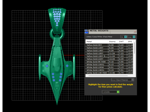Toggle the User library button
150x112 pixels.
(131, 37)
